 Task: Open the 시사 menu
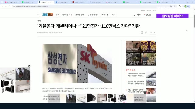tap(113, 15)
